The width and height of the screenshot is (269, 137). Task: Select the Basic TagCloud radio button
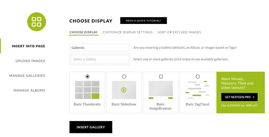pos(198,76)
